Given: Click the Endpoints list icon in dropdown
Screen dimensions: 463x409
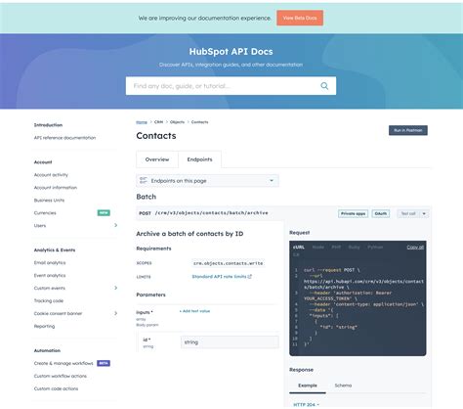Looking at the screenshot, I should (x=144, y=180).
